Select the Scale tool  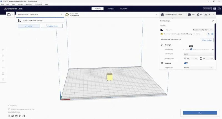(3, 55)
